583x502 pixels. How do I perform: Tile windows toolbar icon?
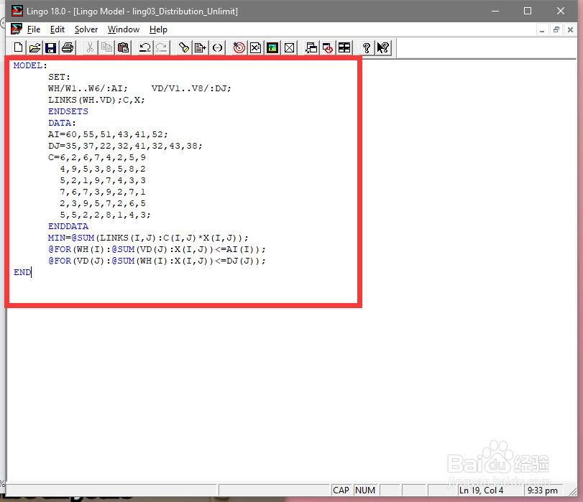click(x=344, y=47)
